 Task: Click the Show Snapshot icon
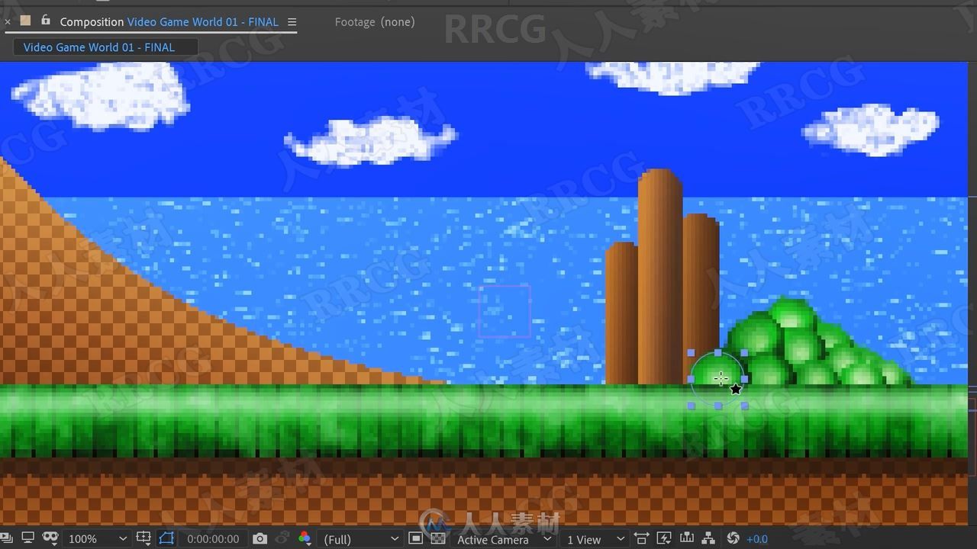click(x=282, y=538)
